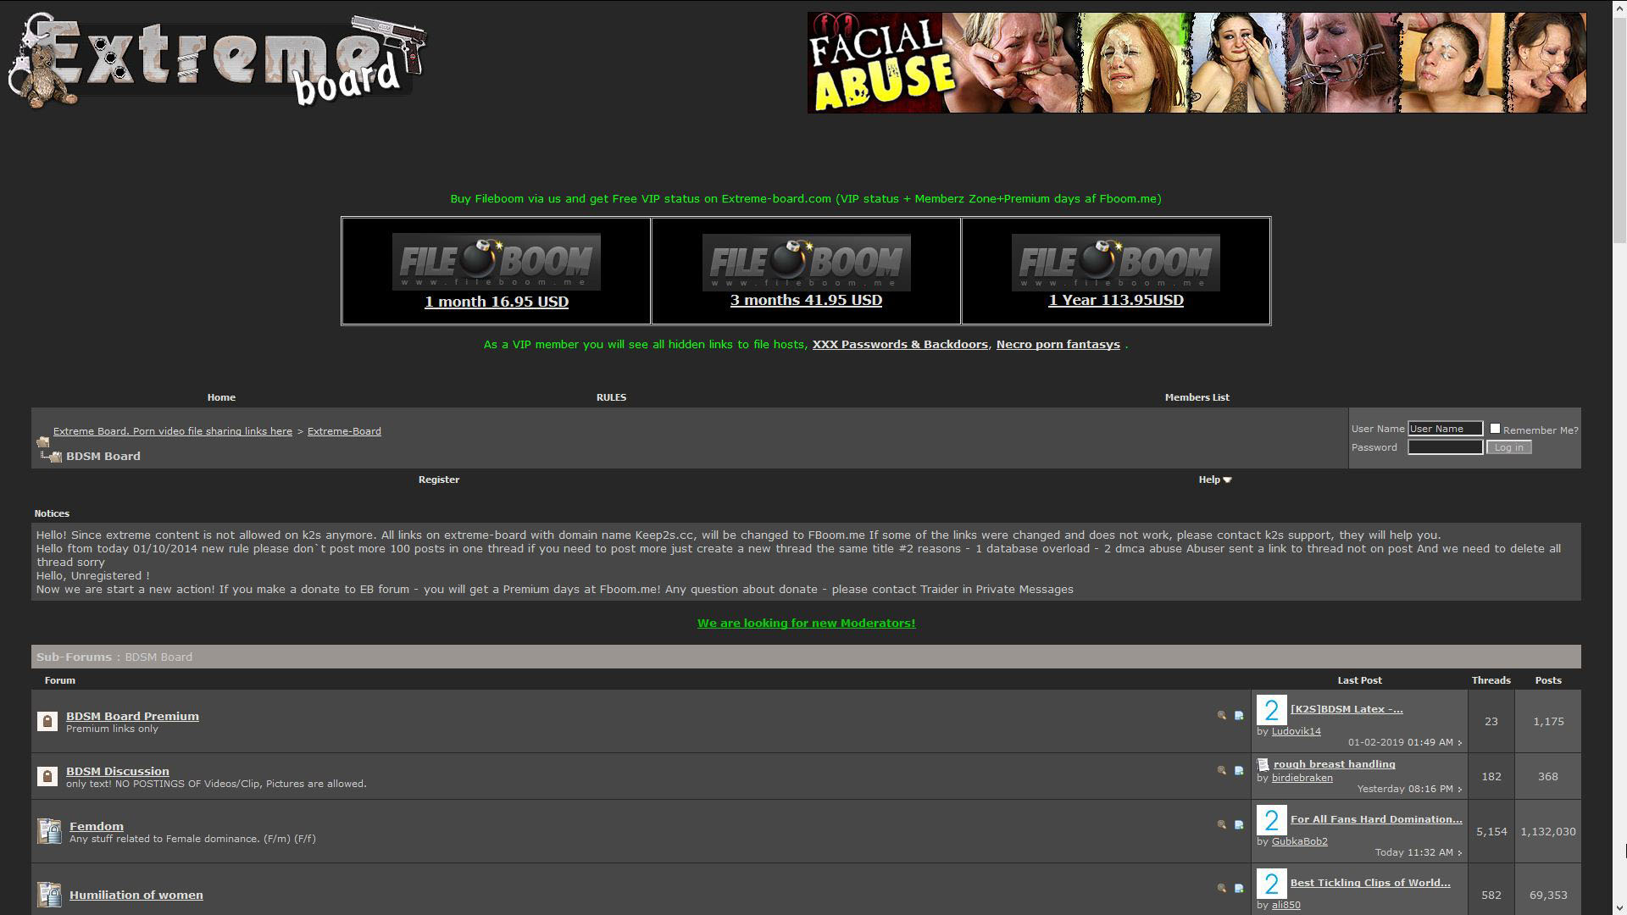This screenshot has height=915, width=1627.
Task: Open last post 'rough breast handling'
Action: (x=1335, y=764)
